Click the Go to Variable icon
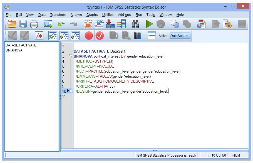 click(110, 24)
